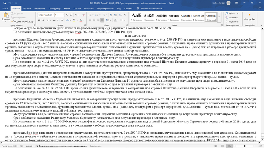Switch to the Ссылки (References) tab

click(77, 9)
